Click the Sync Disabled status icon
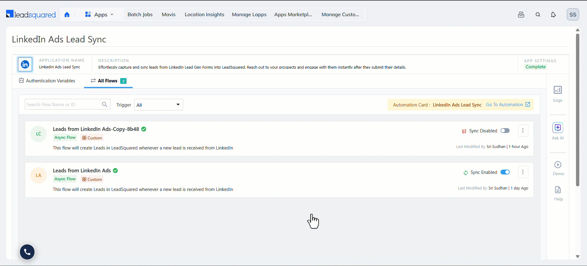 point(464,131)
